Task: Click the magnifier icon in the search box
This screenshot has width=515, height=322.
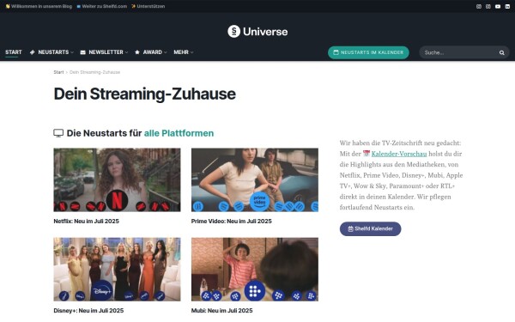Action: 501,52
